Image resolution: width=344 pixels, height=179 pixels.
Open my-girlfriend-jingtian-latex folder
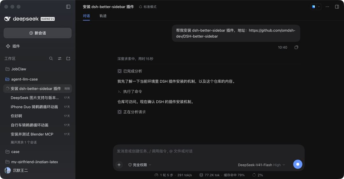pos(38,162)
